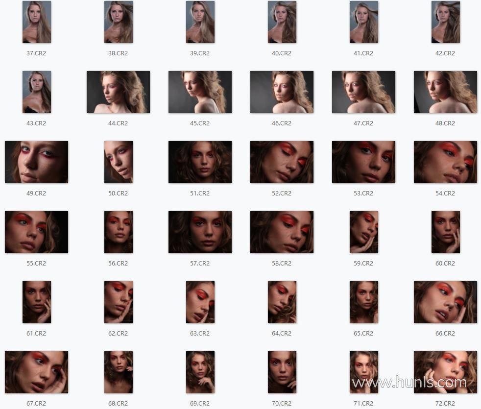Select the 40.CR2 file name text
This screenshot has width=481, height=409.
click(282, 53)
